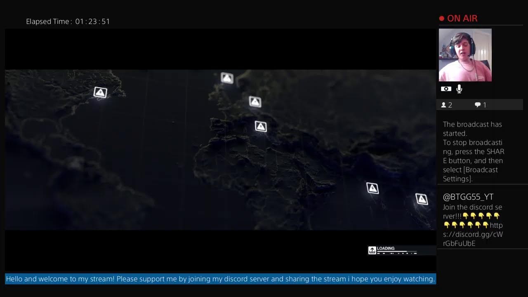Click the microphone icon under the webcam
Viewport: 528px width, 297px height.
coord(459,89)
